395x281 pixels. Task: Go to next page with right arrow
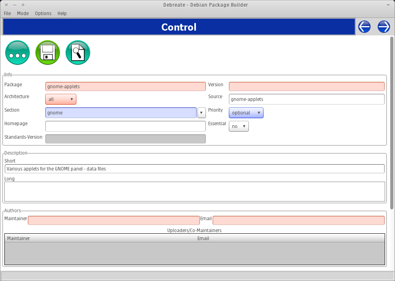tap(383, 27)
